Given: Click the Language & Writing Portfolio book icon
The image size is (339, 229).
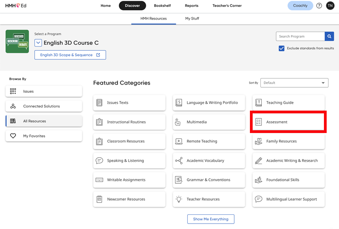Looking at the screenshot, I should 179,102.
